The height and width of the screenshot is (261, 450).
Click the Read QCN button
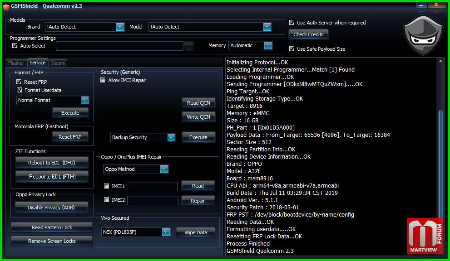pos(198,103)
